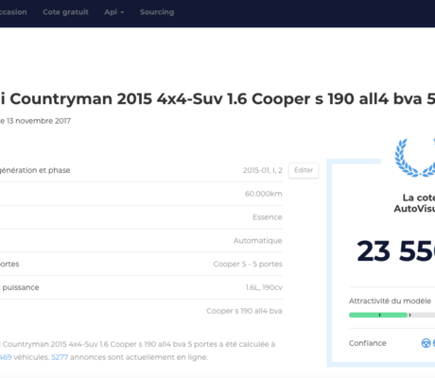
Task: Click the vehicle title heading Countryman 2015
Action: click(x=217, y=99)
